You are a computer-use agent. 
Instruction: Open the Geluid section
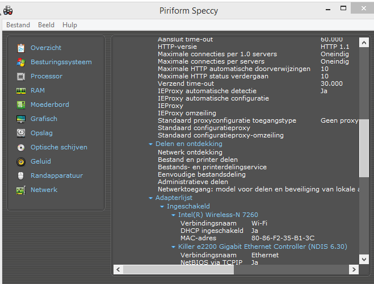click(41, 161)
